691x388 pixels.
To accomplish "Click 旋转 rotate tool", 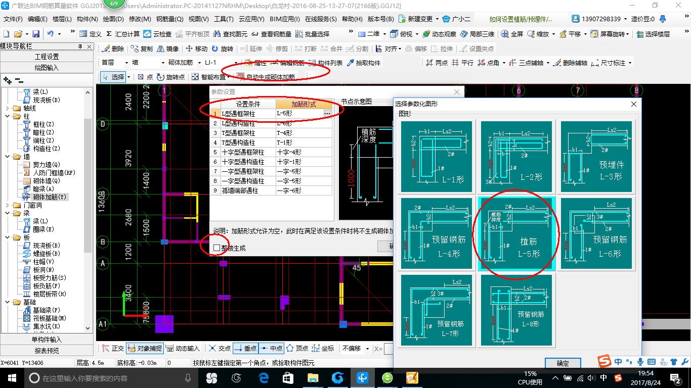I will point(223,48).
